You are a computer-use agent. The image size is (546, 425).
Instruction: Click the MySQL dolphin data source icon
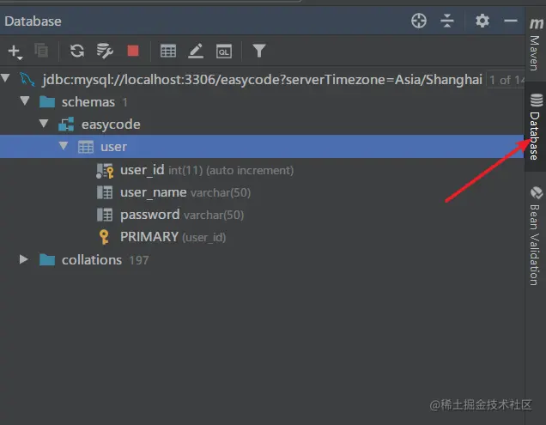[x=27, y=80]
